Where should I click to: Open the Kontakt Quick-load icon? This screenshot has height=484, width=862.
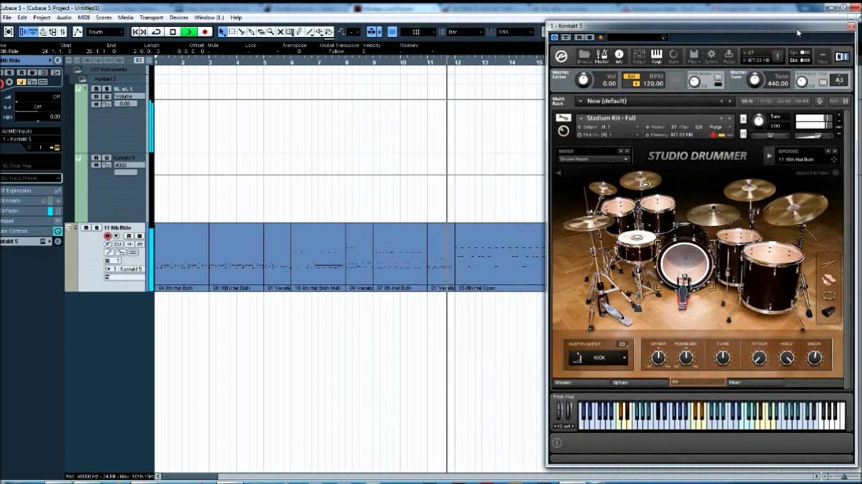(673, 56)
